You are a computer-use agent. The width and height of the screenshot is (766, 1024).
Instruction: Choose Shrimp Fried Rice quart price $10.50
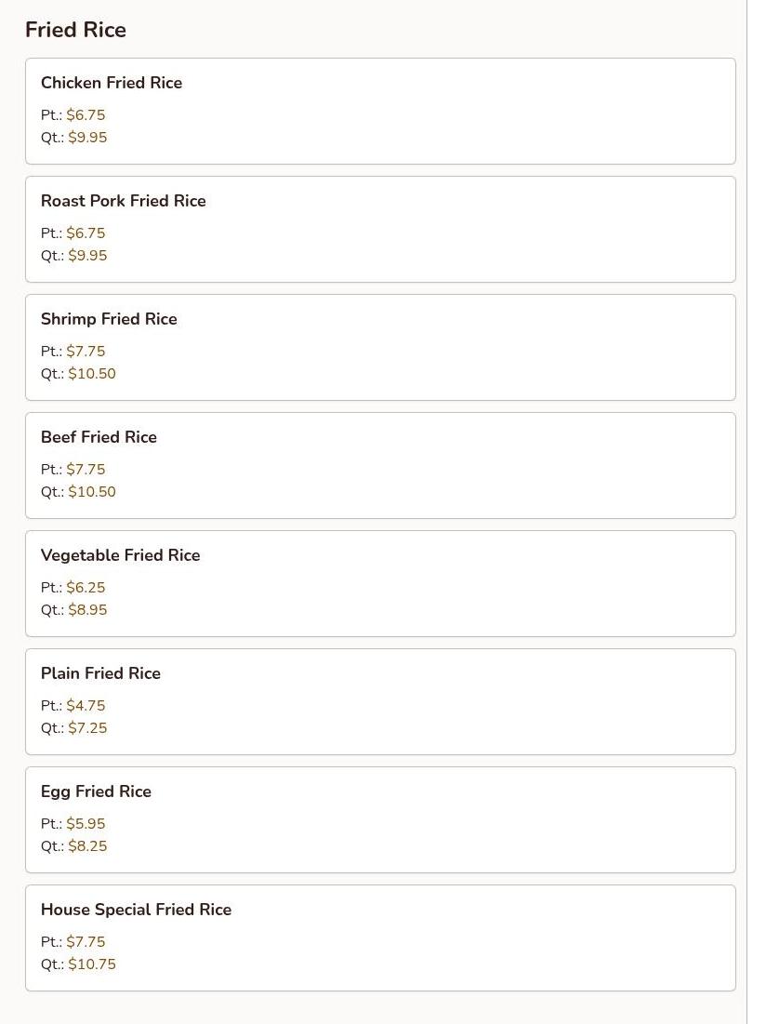tap(92, 374)
